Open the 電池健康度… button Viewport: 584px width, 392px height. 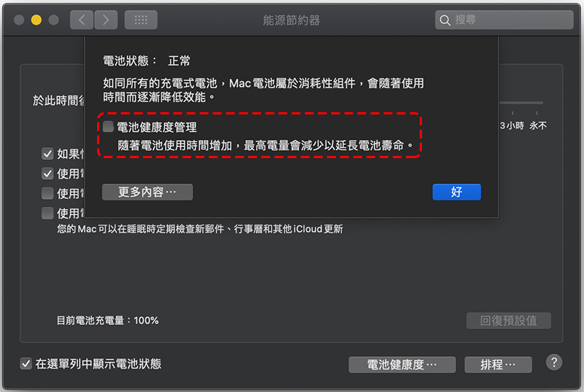coord(402,364)
